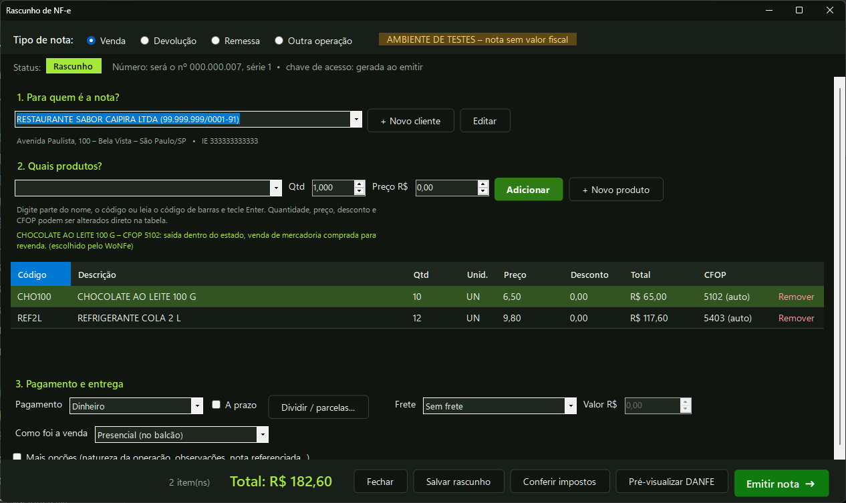This screenshot has height=503, width=846.
Task: Select Outra operação radio button
Action: click(313, 41)
